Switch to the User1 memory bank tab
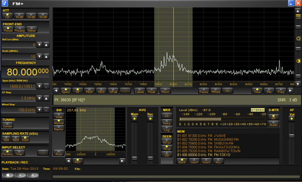Screen dimensions: 302x182 tap(194, 161)
